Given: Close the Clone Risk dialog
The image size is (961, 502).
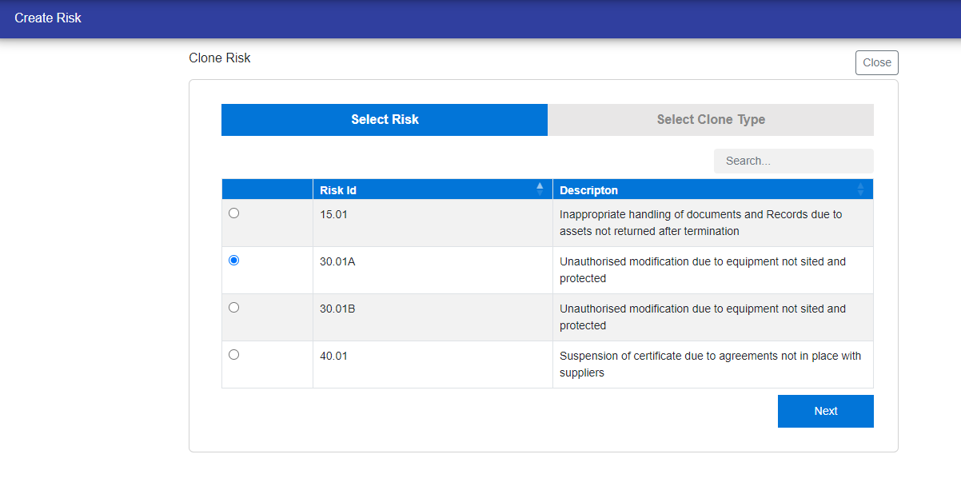Looking at the screenshot, I should tap(876, 62).
